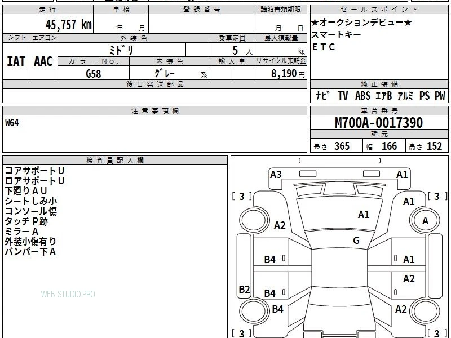The height and width of the screenshot is (338, 451).
Task: Select the タッチP跡 inspector note
Action: (26, 221)
